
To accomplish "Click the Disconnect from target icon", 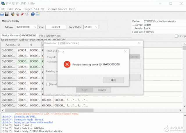I will 17,14.
